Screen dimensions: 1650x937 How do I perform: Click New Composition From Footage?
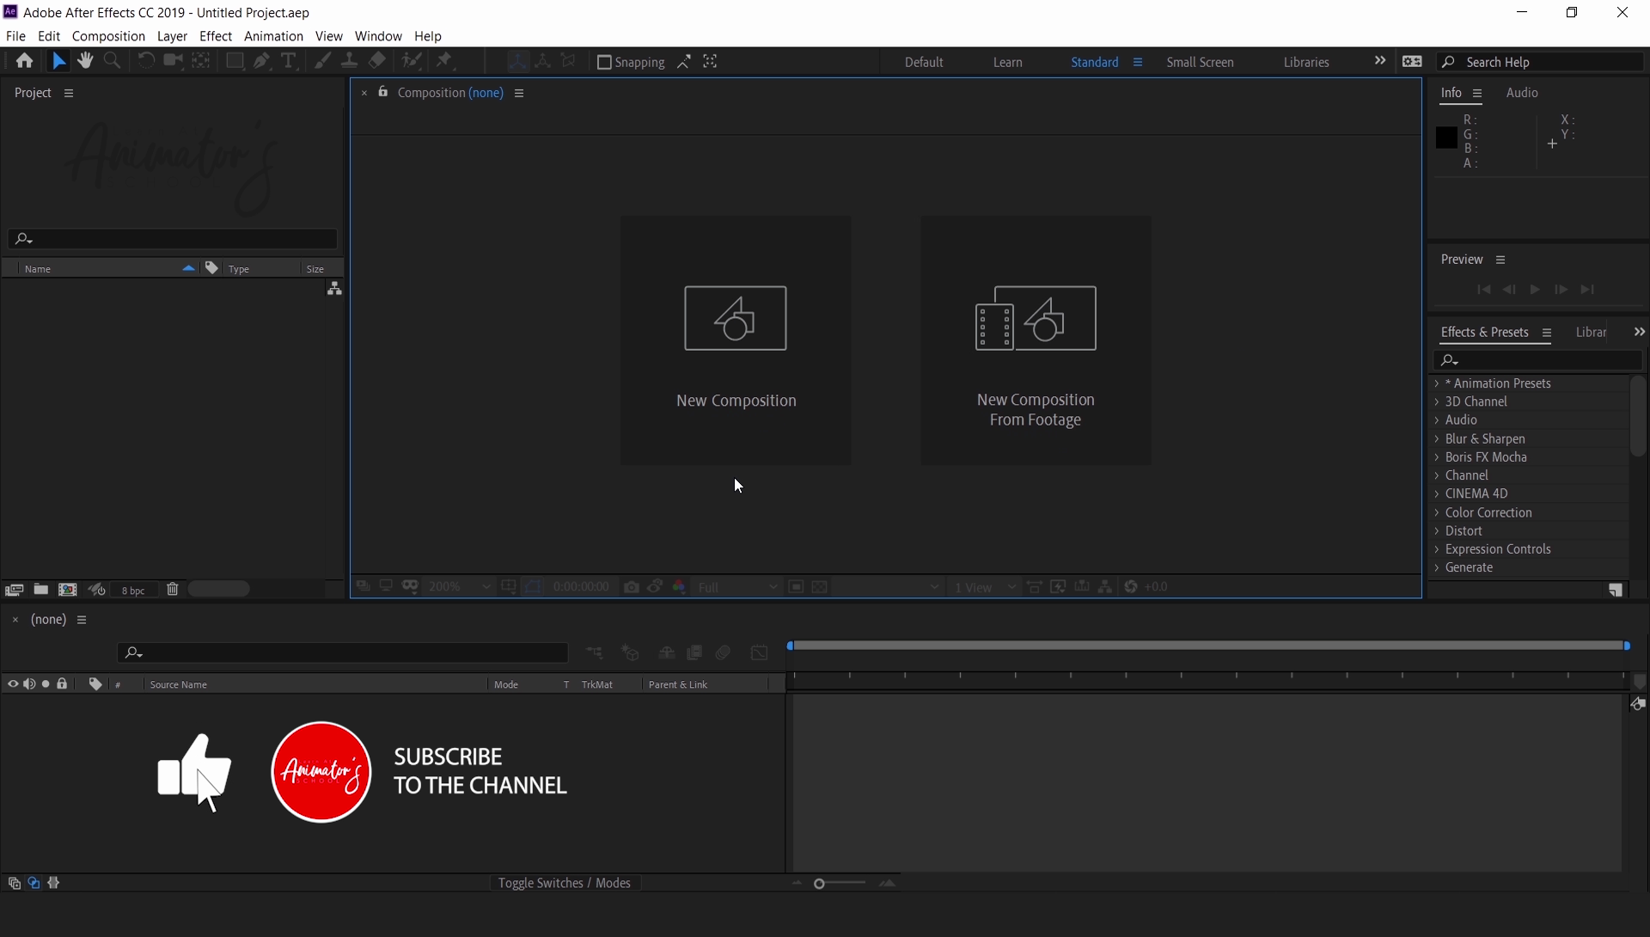(x=1036, y=340)
